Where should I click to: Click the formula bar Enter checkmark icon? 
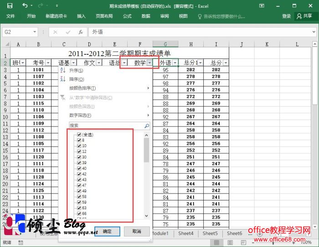pos(68,32)
